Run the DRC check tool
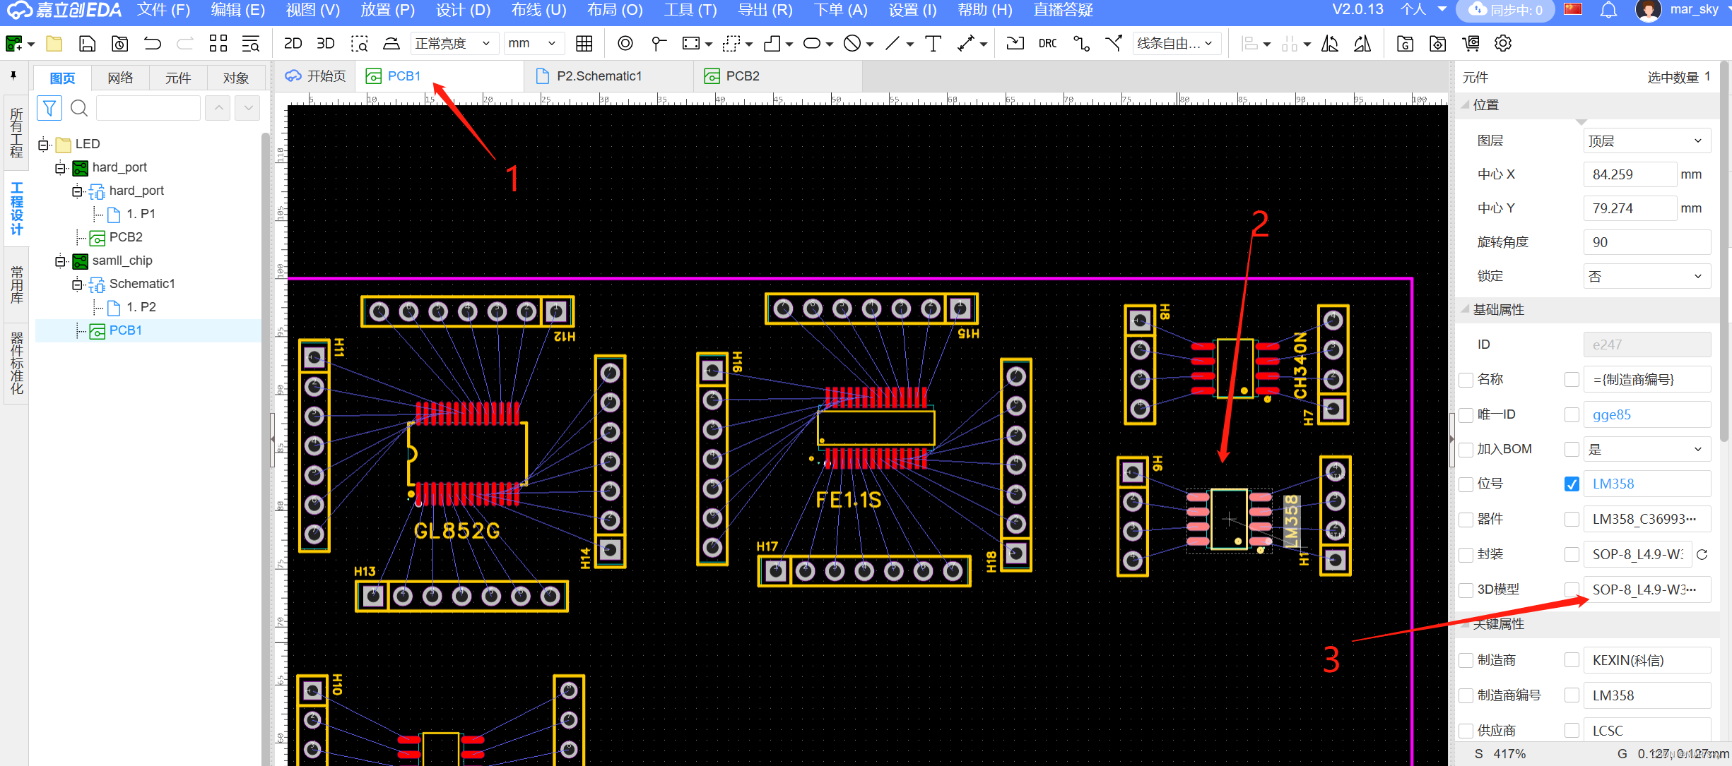Image resolution: width=1732 pixels, height=766 pixels. (x=1047, y=44)
